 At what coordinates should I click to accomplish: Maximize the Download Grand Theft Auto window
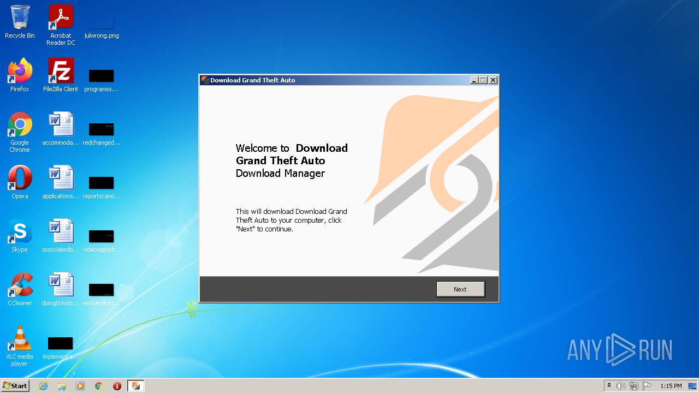(483, 80)
